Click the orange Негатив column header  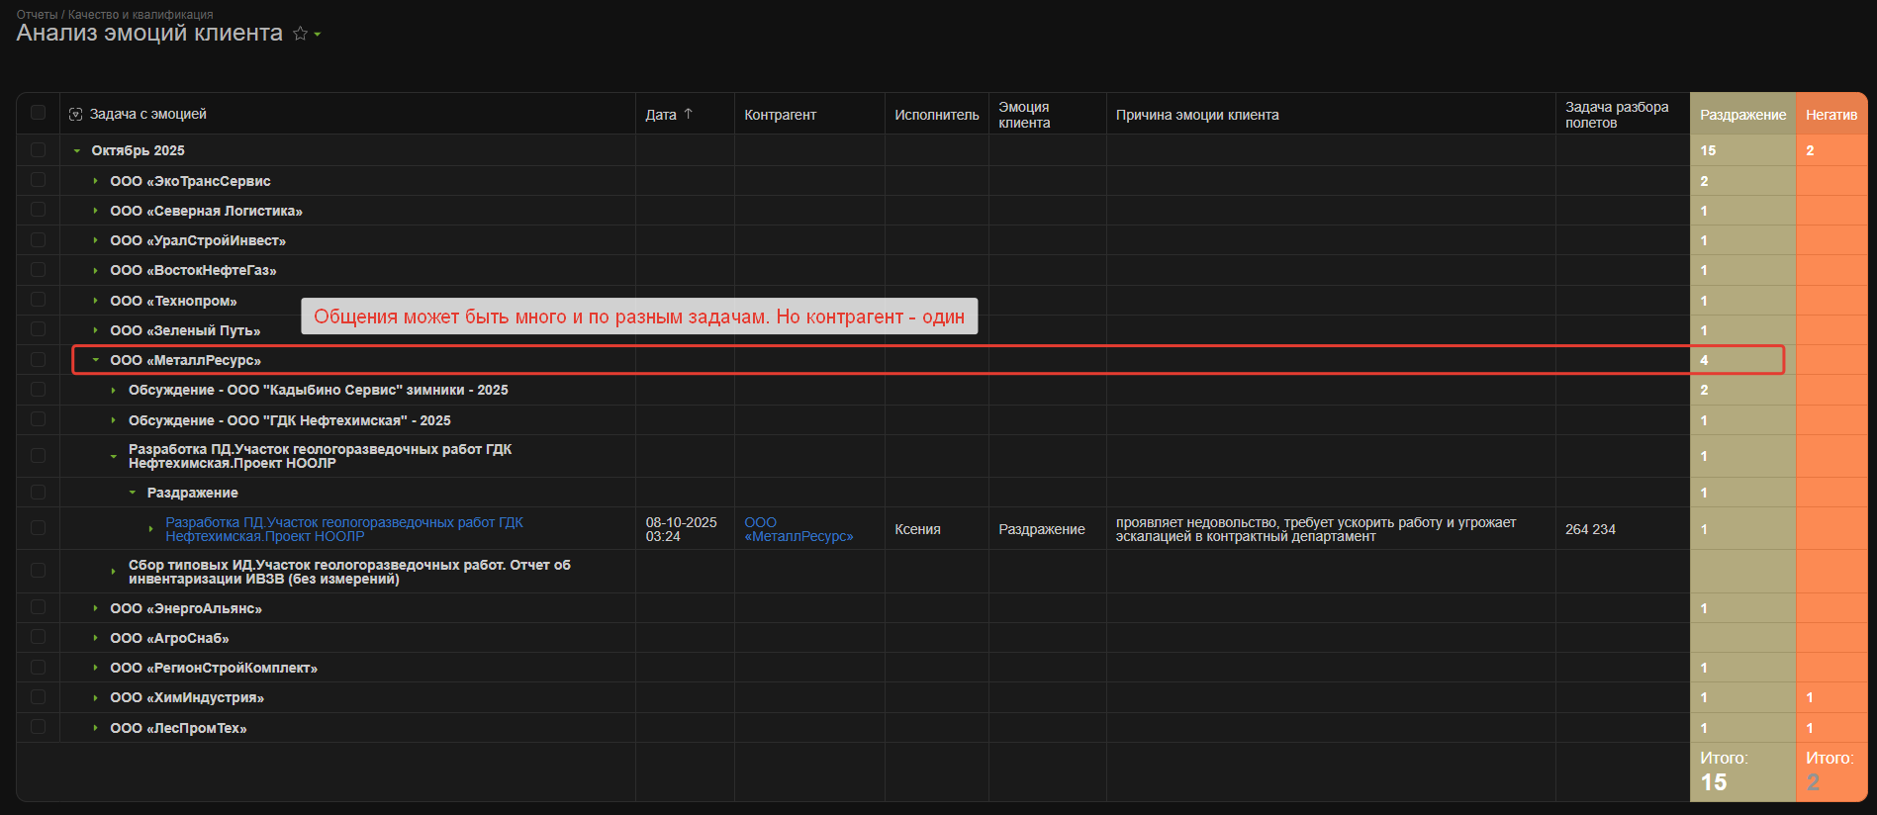[1830, 115]
